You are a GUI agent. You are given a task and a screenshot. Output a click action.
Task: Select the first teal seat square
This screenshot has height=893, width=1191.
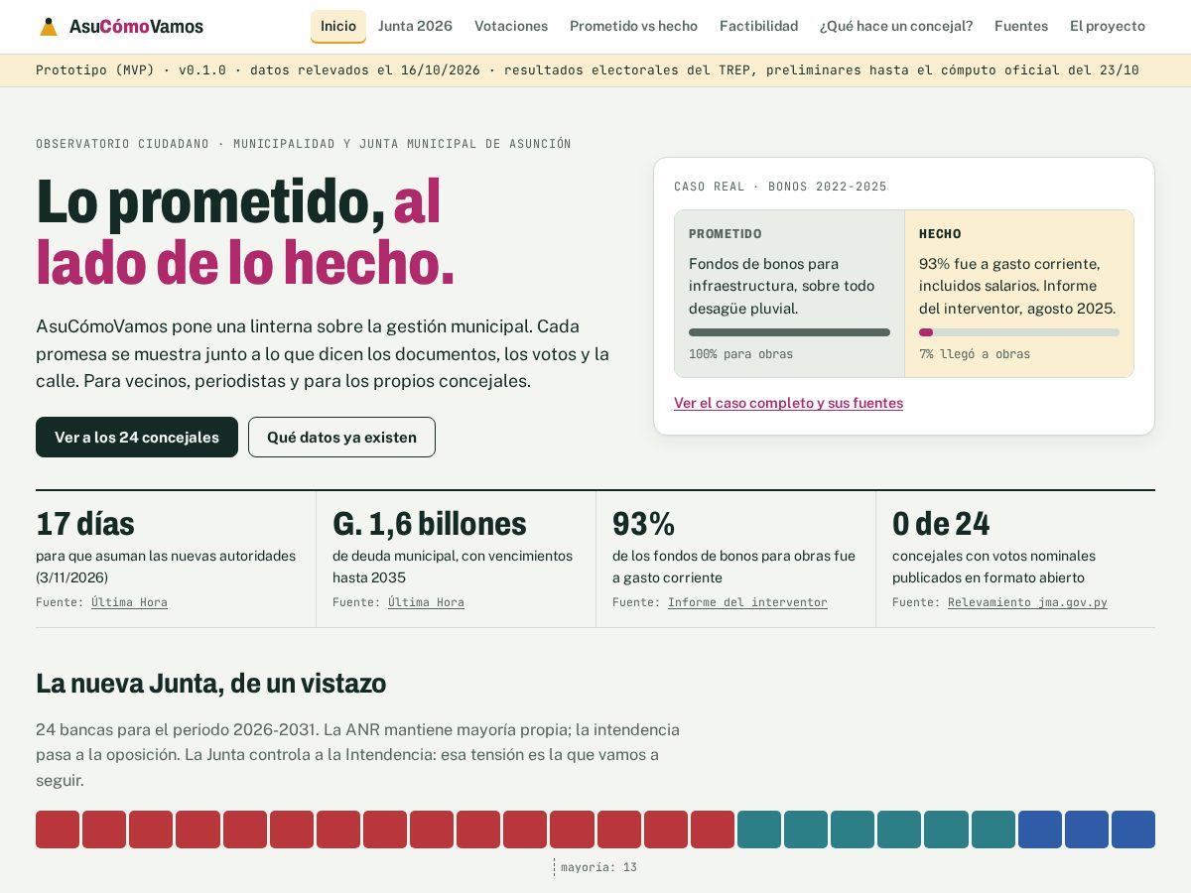(759, 829)
